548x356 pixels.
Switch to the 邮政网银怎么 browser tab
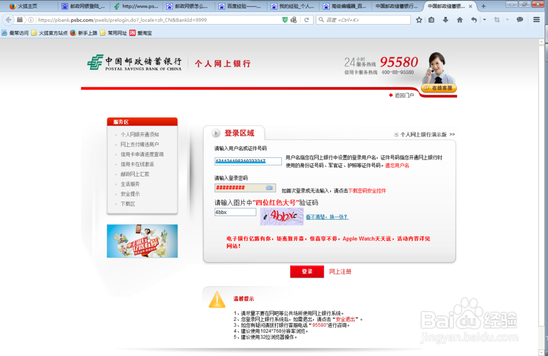(x=188, y=6)
